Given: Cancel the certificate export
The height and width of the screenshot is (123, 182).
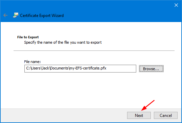Looking at the screenshot, I should [166, 115].
